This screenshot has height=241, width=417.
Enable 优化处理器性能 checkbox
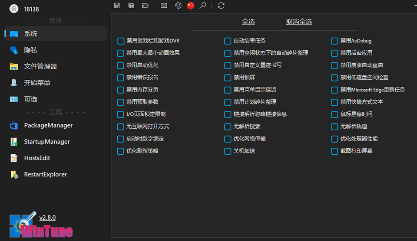point(334,139)
